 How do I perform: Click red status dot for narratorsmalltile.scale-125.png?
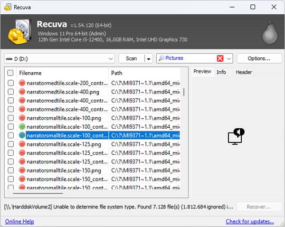pos(22,144)
